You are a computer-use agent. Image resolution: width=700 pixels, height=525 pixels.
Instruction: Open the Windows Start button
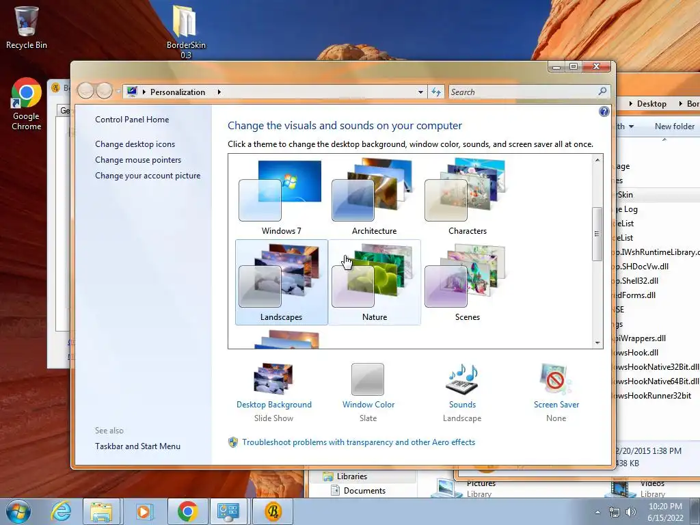pos(18,511)
